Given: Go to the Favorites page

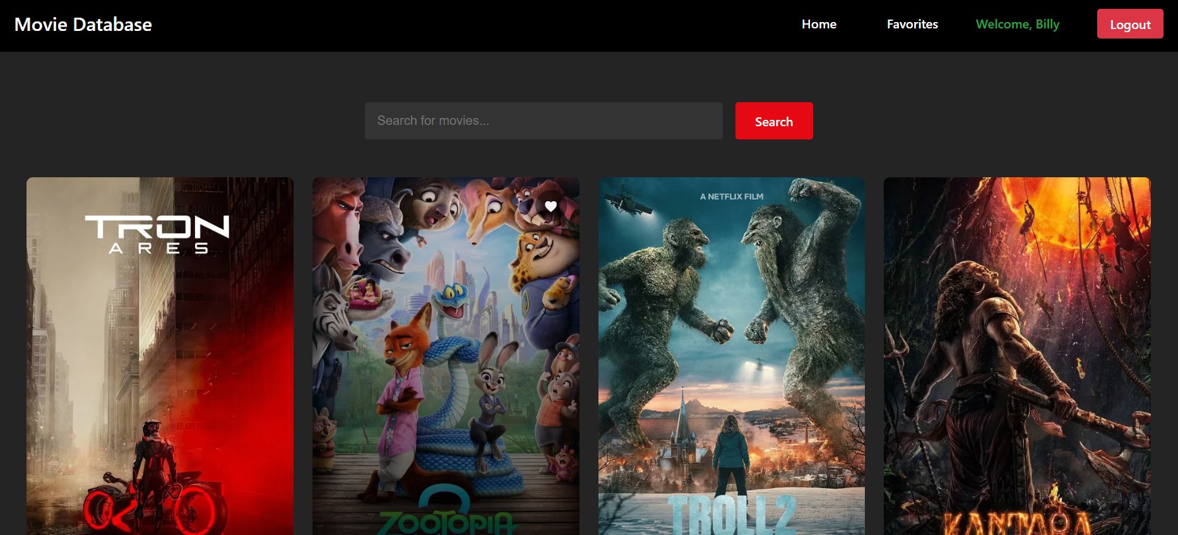Looking at the screenshot, I should pyautogui.click(x=912, y=24).
